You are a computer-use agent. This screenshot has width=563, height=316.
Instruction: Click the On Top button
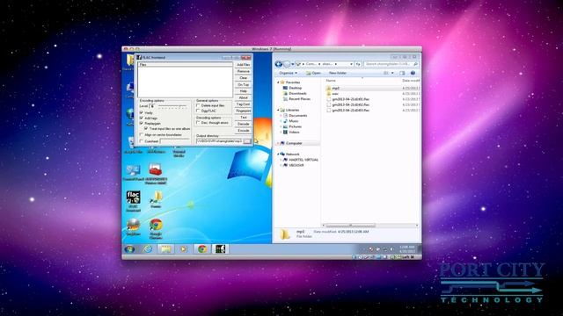(243, 84)
